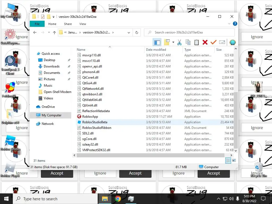The image size is (272, 204).
Task: Open Downloads in the navigation pane
Action: (52, 66)
